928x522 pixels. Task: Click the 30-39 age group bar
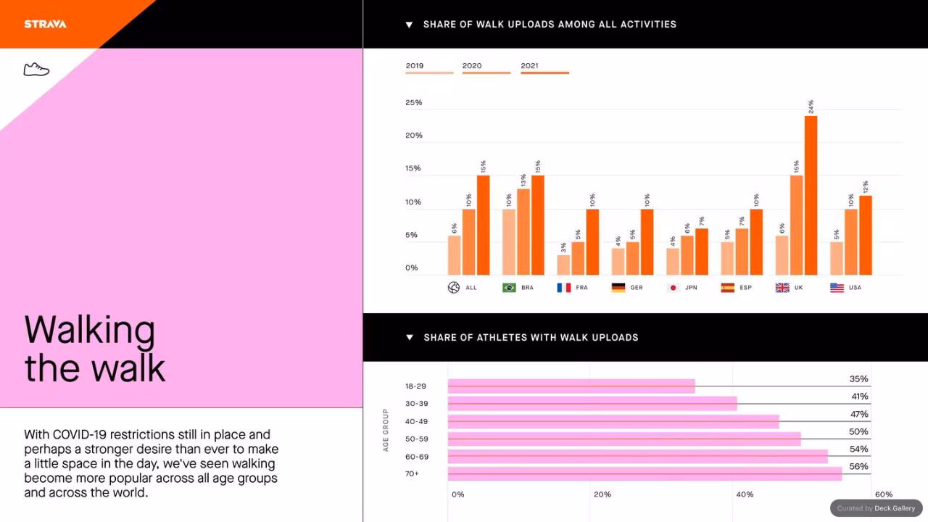592,404
